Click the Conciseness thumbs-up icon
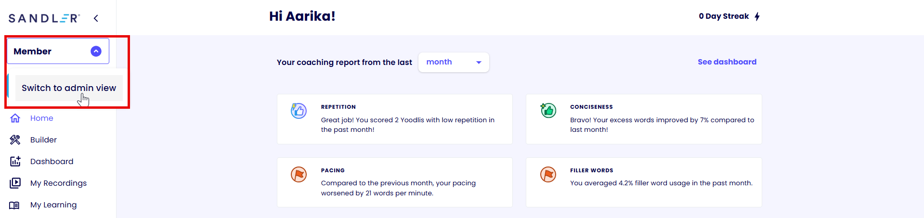This screenshot has width=924, height=218. 548,111
